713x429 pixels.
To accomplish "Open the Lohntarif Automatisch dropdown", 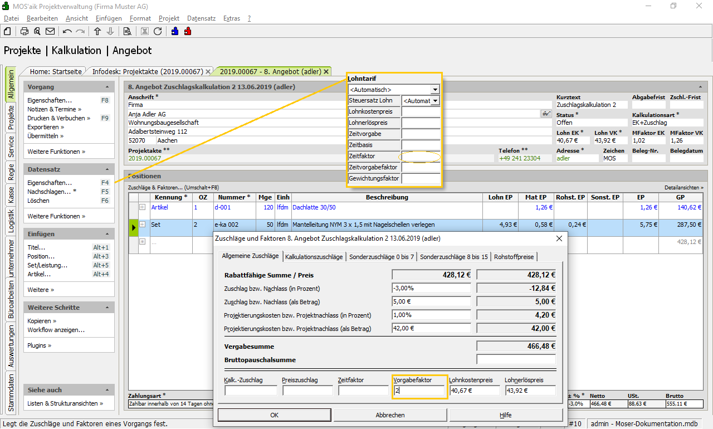I will pyautogui.click(x=435, y=89).
